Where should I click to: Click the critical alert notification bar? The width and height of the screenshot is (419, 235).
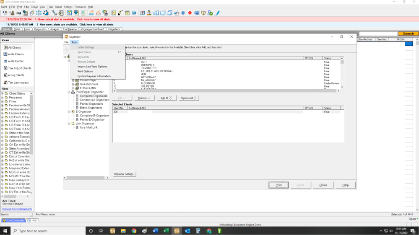pos(210,19)
